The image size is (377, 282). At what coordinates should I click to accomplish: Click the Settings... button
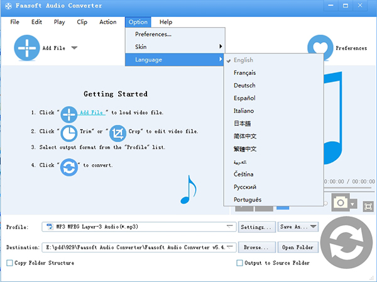(256, 227)
